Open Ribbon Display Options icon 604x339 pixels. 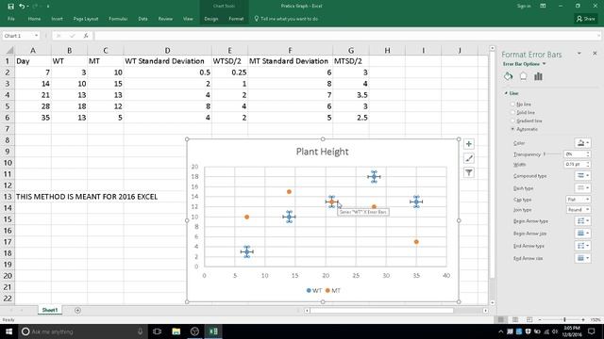543,7
